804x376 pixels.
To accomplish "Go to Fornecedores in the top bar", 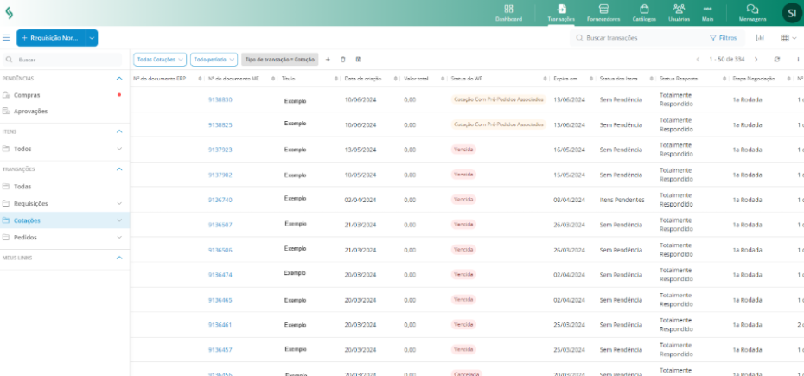I will point(603,12).
